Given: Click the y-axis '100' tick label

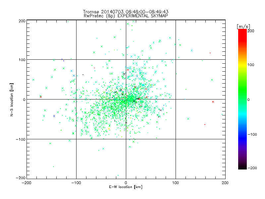Looking at the screenshot, I should (x=22, y=60).
